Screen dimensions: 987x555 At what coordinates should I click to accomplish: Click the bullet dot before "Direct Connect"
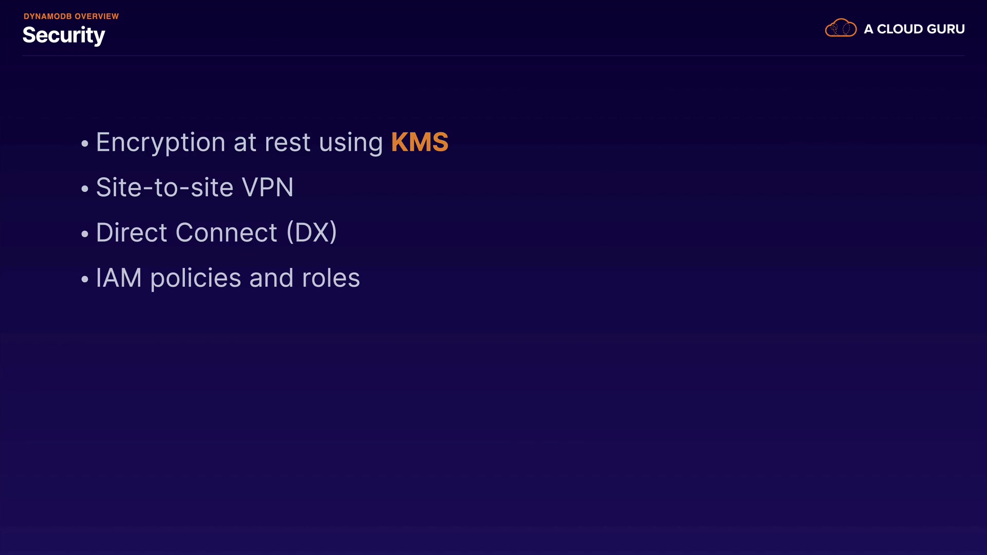coord(85,234)
